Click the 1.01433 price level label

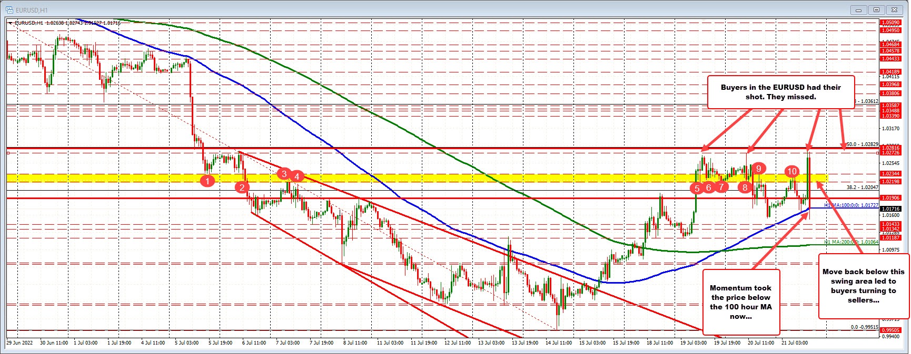pyautogui.click(x=890, y=224)
